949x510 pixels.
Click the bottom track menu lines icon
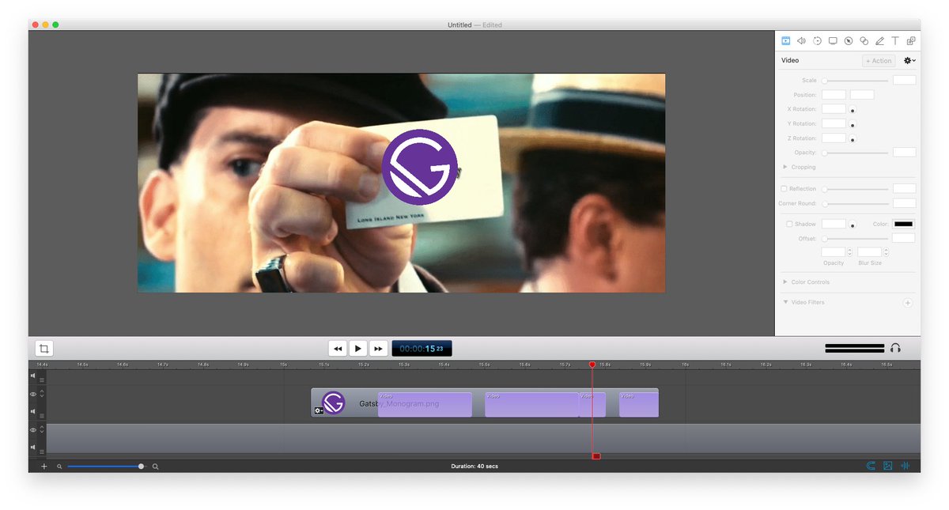pos(42,451)
